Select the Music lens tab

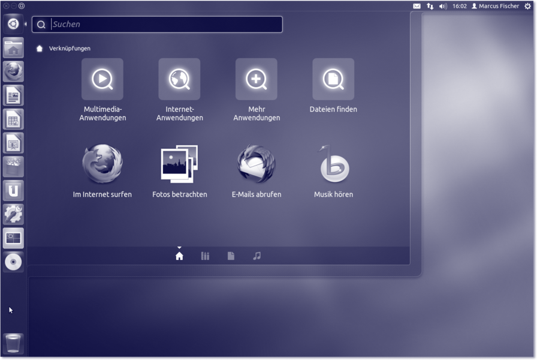(257, 256)
